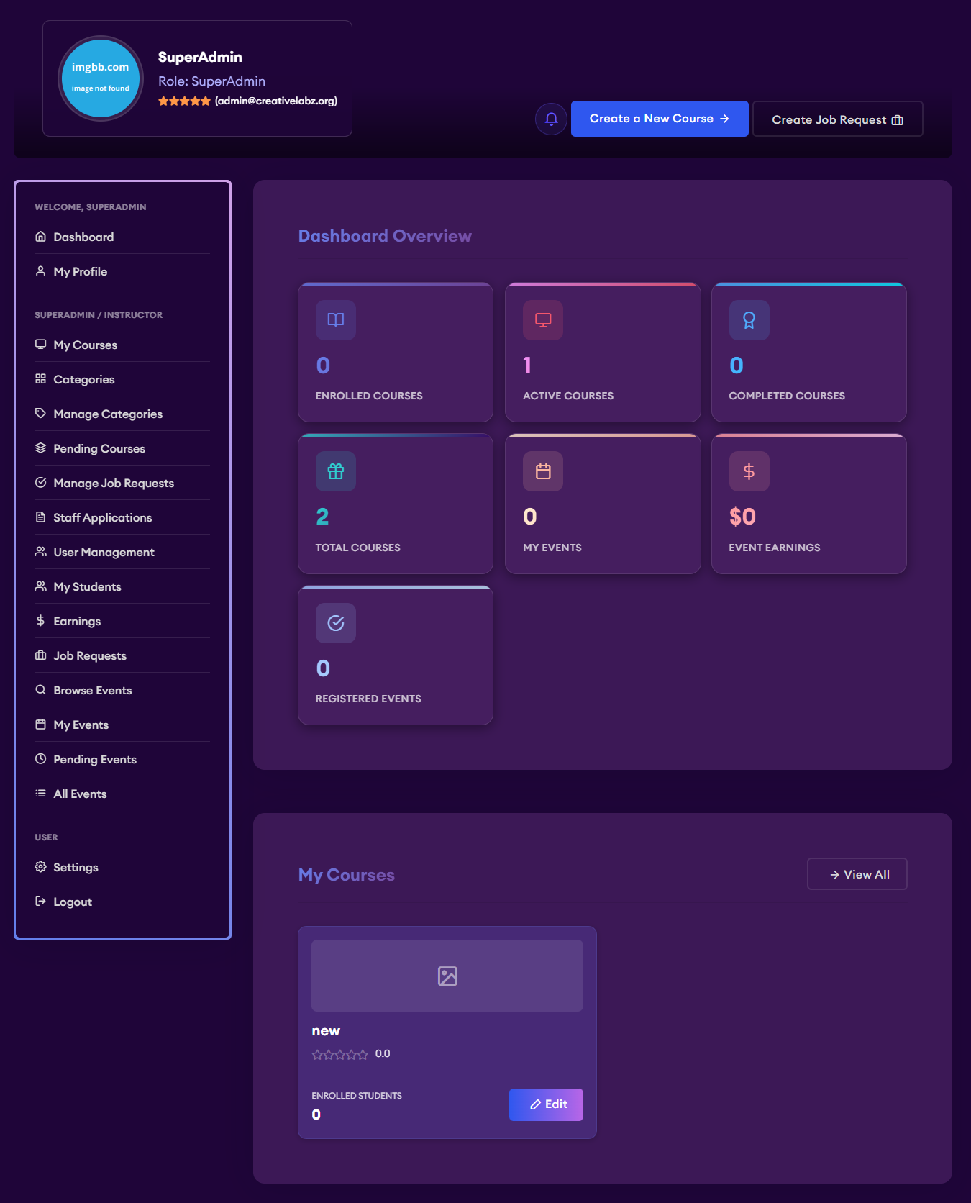
Task: Click the Manage Categories tag icon
Action: point(41,414)
